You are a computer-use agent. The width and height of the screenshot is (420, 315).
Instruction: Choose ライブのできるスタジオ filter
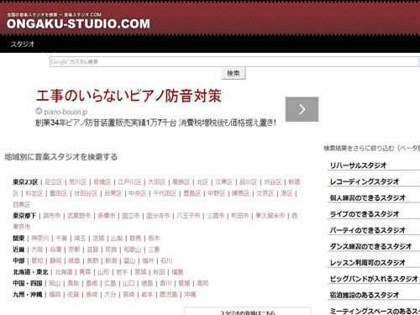click(365, 214)
